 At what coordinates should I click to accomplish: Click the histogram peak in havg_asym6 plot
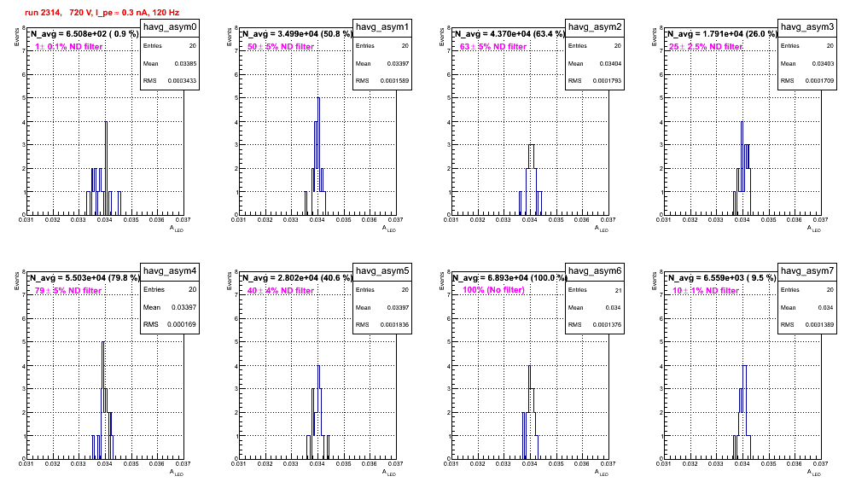[x=530, y=412]
